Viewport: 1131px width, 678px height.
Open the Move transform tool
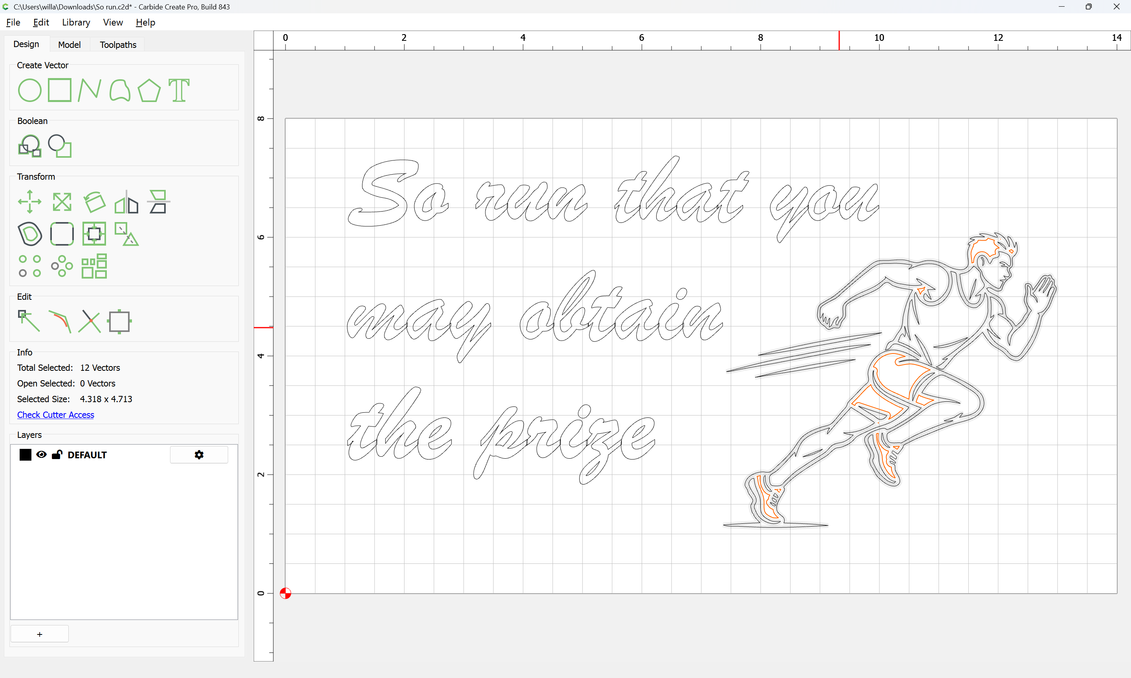pos(29,202)
